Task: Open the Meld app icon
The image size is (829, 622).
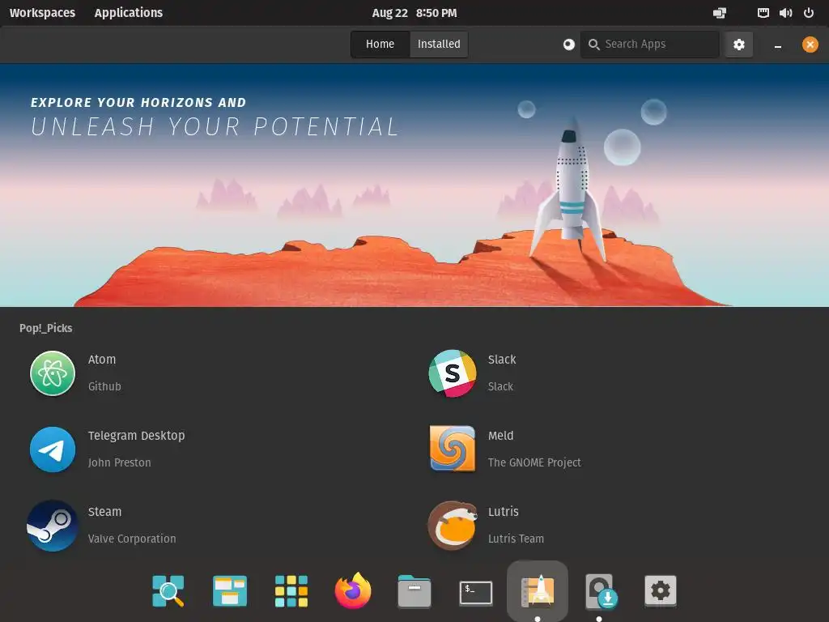Action: pos(452,449)
